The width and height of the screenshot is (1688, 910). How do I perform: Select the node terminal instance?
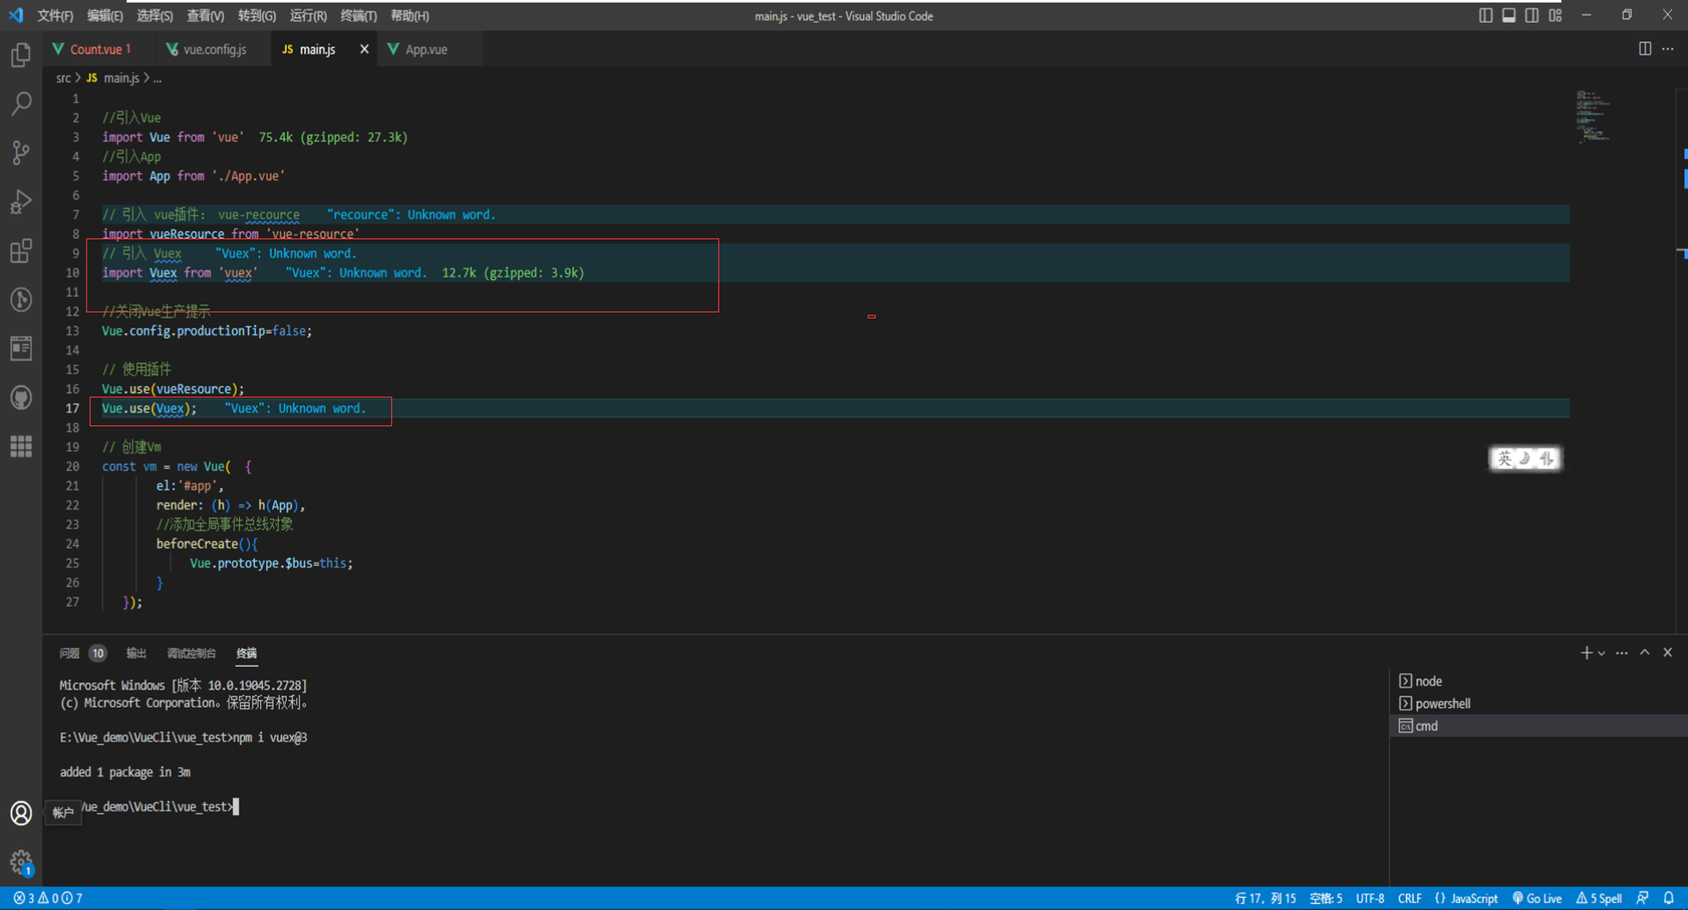point(1539,681)
